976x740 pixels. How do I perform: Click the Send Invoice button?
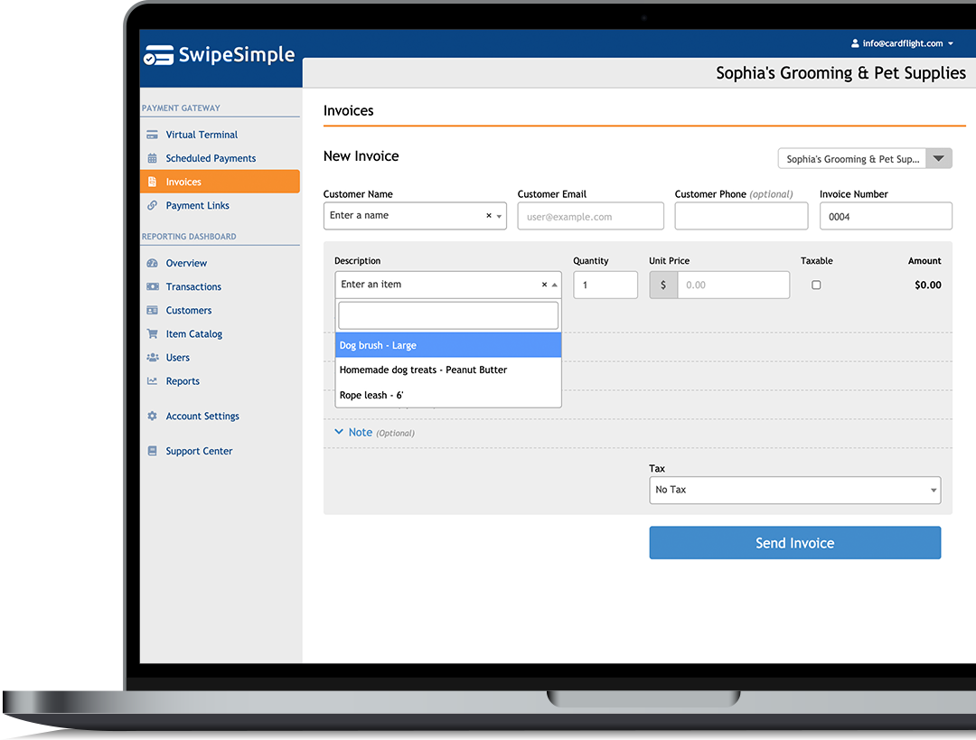click(x=794, y=543)
